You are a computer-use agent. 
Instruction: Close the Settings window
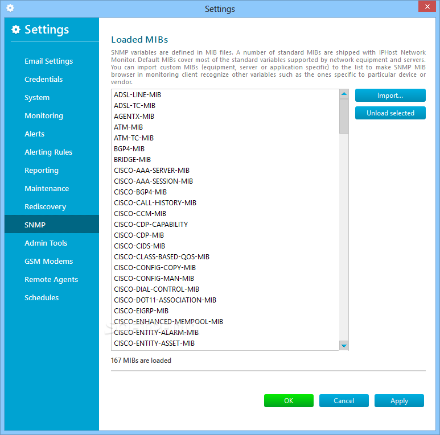tap(427, 6)
